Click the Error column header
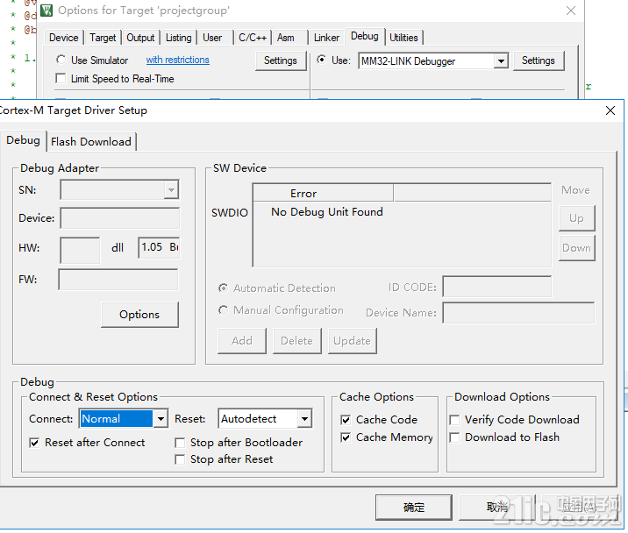Viewport: 628px width, 533px height. click(324, 194)
